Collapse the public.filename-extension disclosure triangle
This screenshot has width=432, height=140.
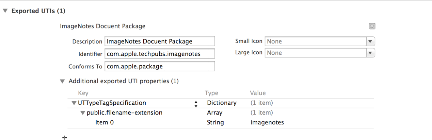tap(83, 113)
